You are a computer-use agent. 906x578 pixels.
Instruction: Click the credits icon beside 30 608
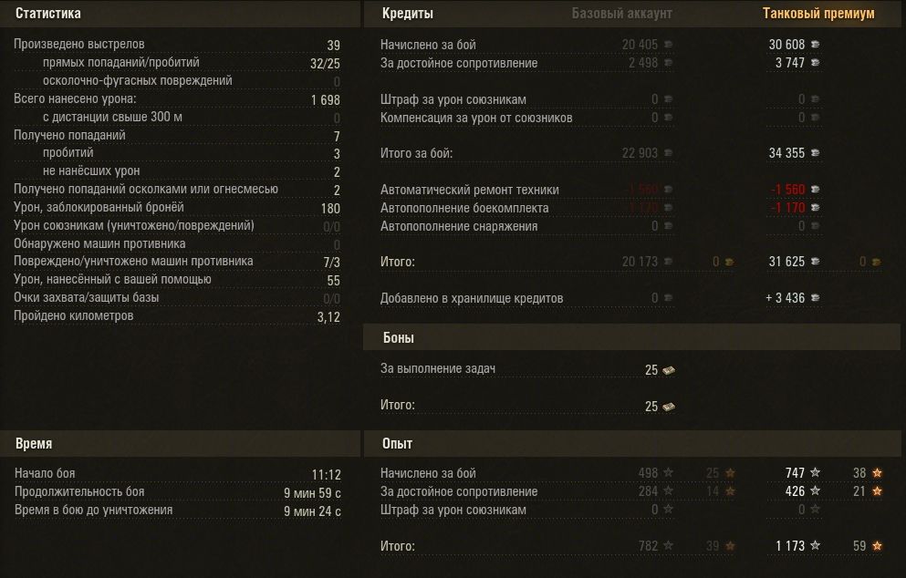(x=815, y=45)
